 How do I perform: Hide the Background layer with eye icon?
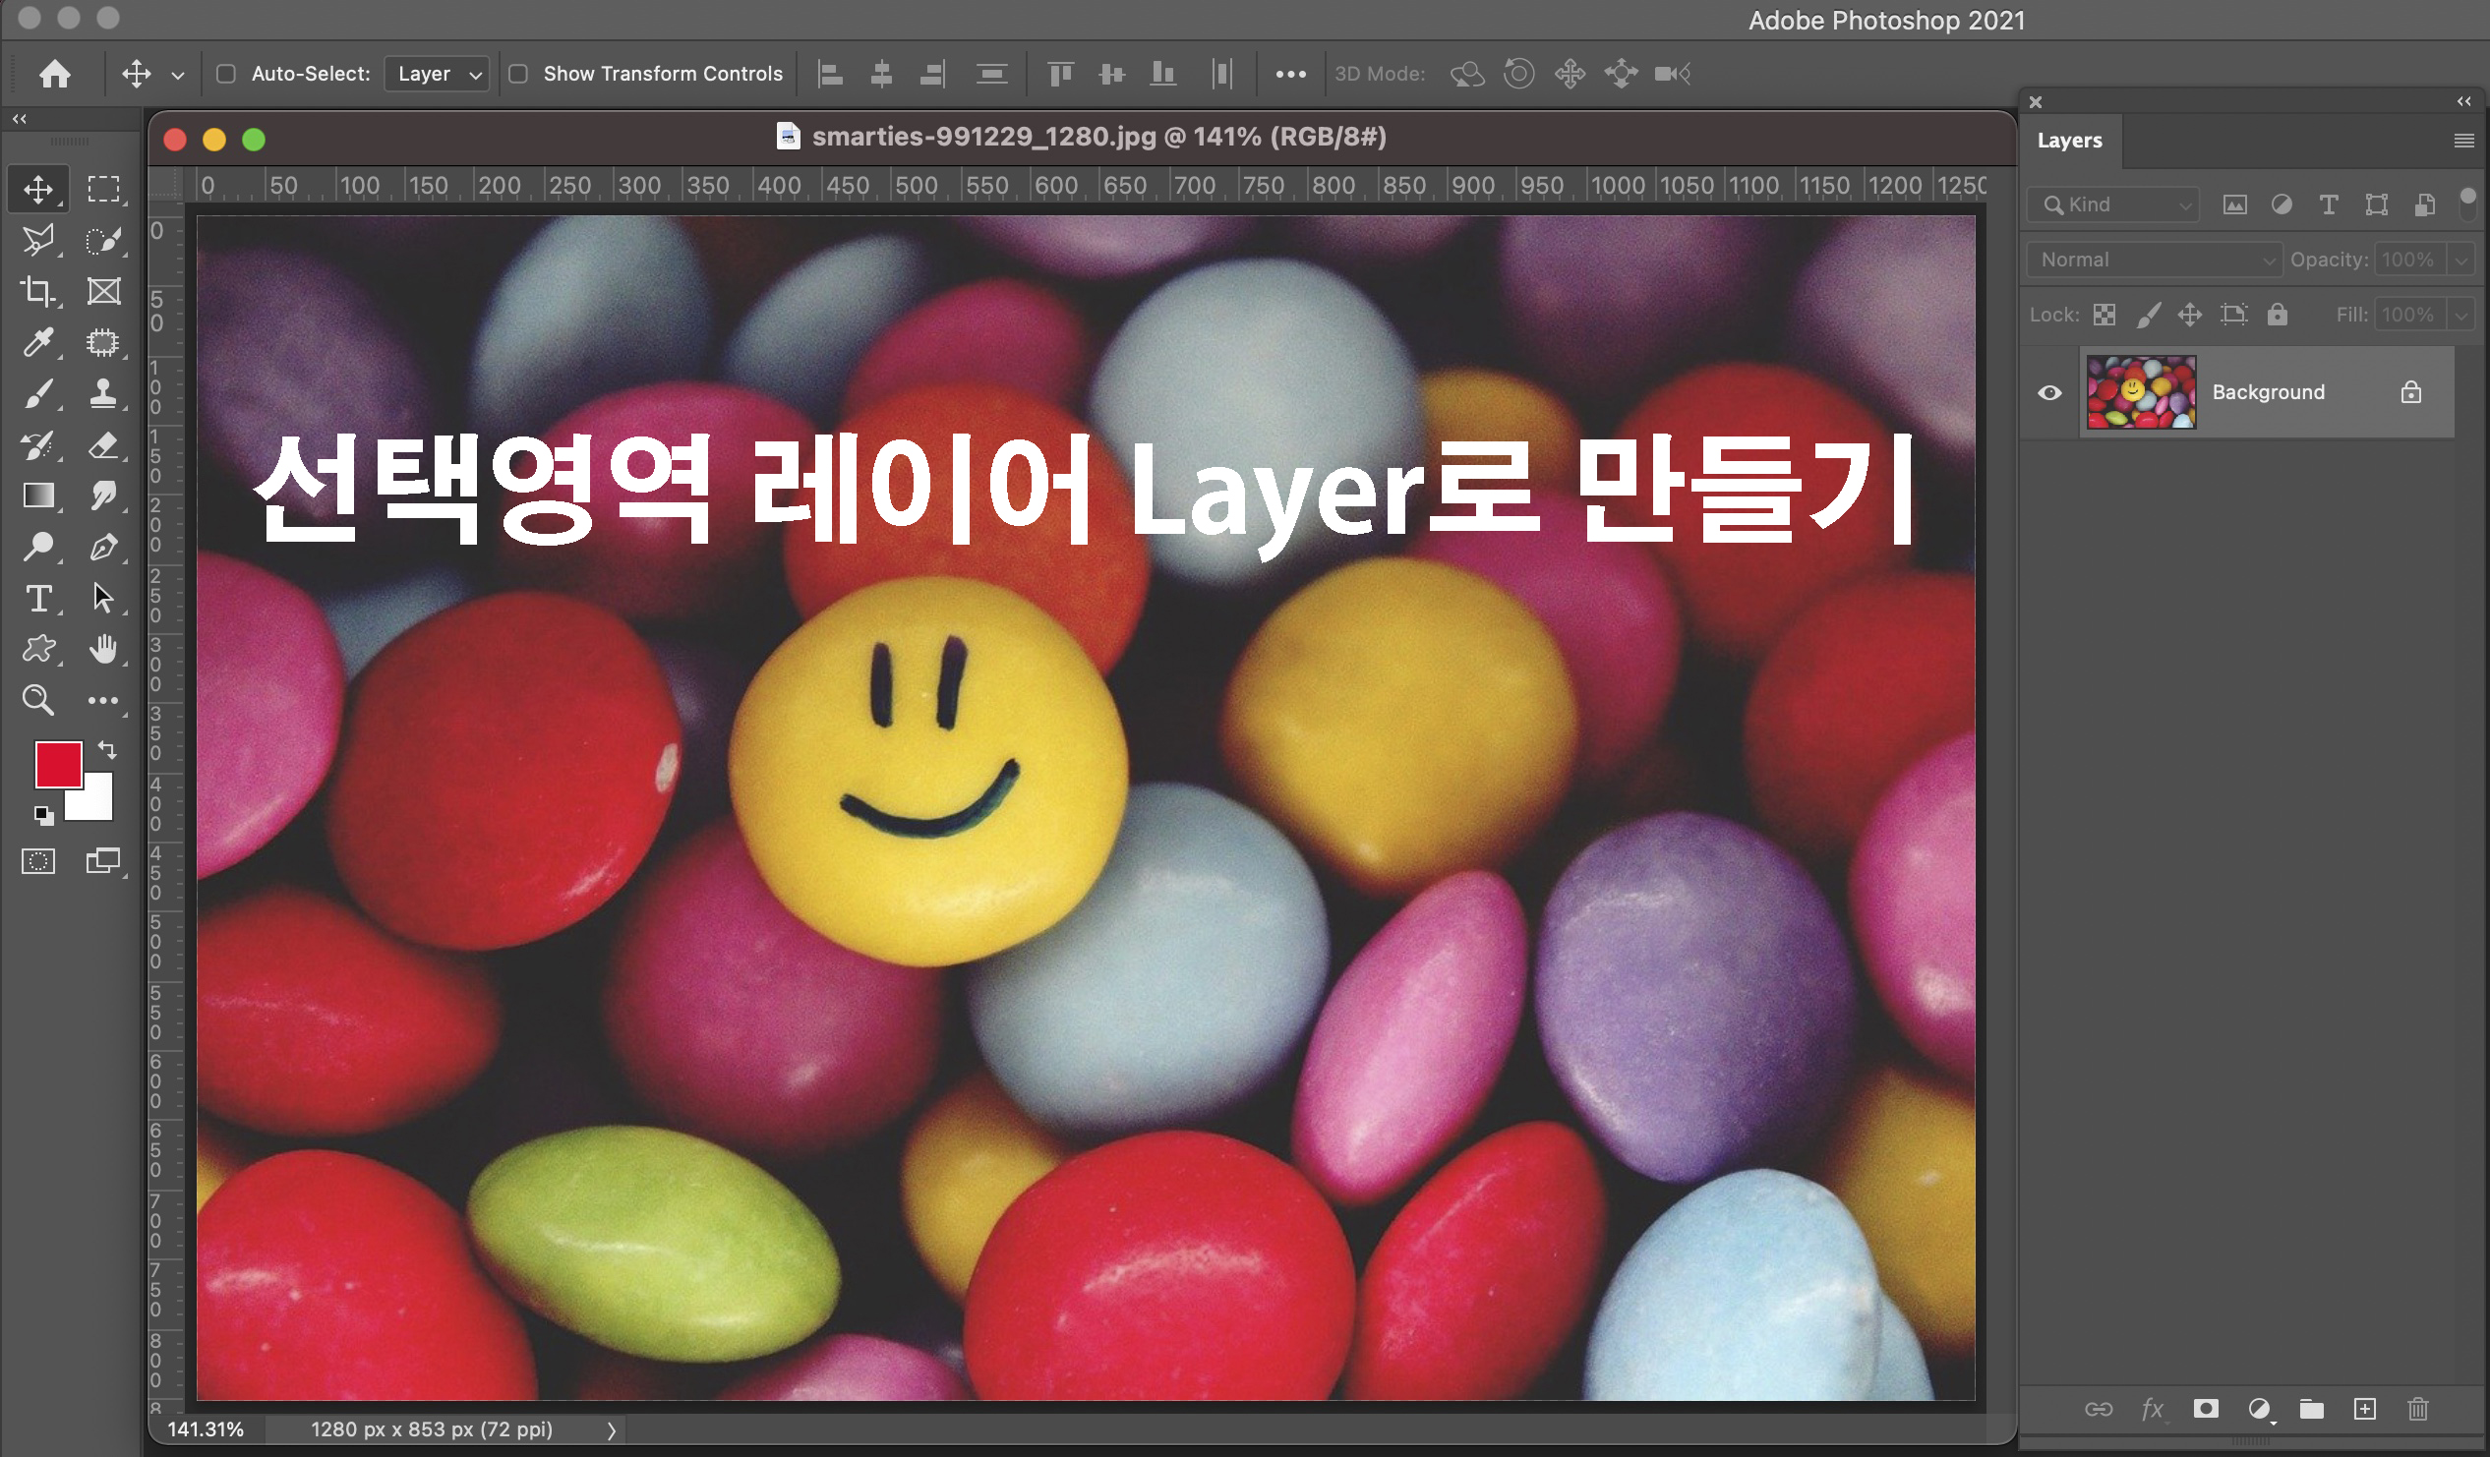click(2050, 393)
